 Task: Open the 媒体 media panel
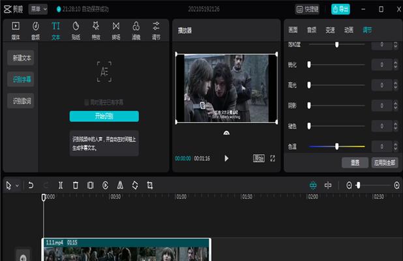pyautogui.click(x=16, y=31)
